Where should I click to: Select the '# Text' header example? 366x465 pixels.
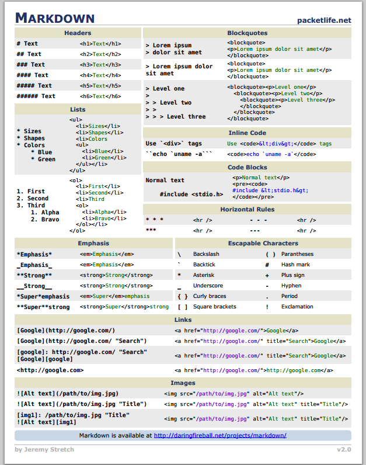[27, 44]
